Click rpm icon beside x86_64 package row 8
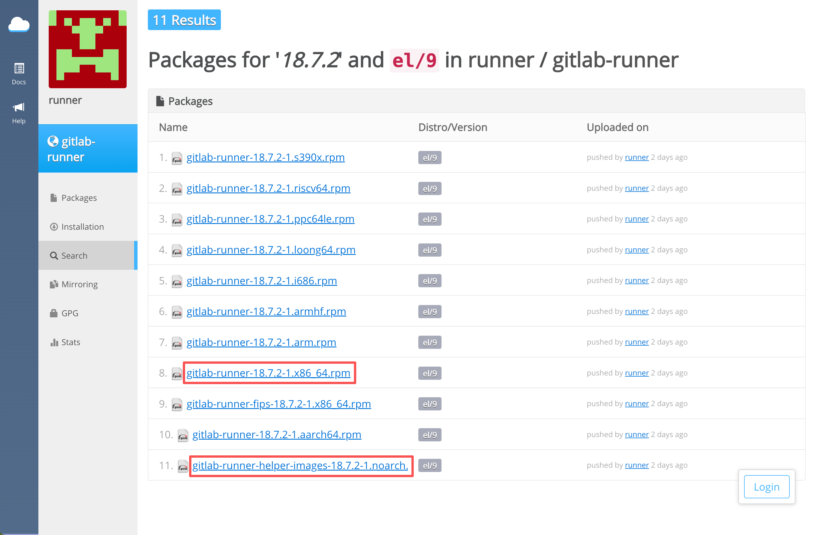 (x=177, y=373)
